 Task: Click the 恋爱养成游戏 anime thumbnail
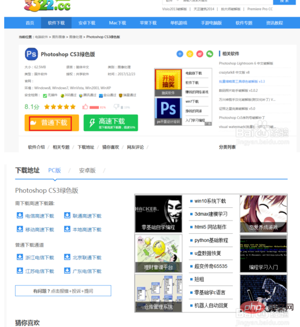click(x=263, y=214)
